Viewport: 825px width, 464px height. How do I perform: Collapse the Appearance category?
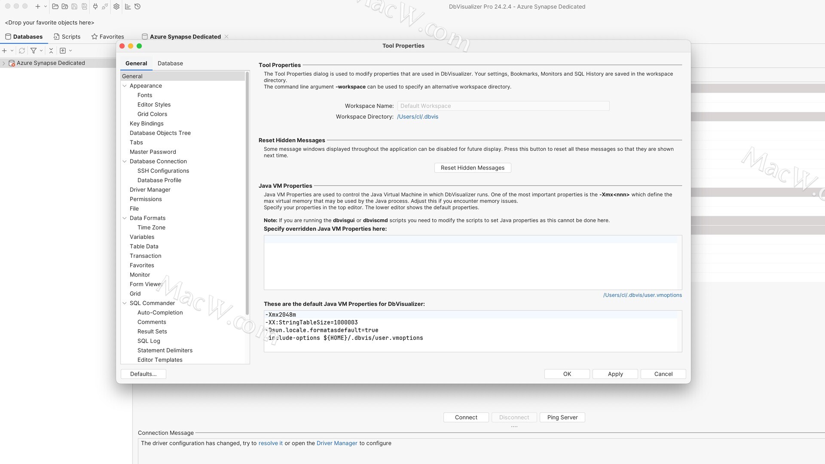click(125, 86)
